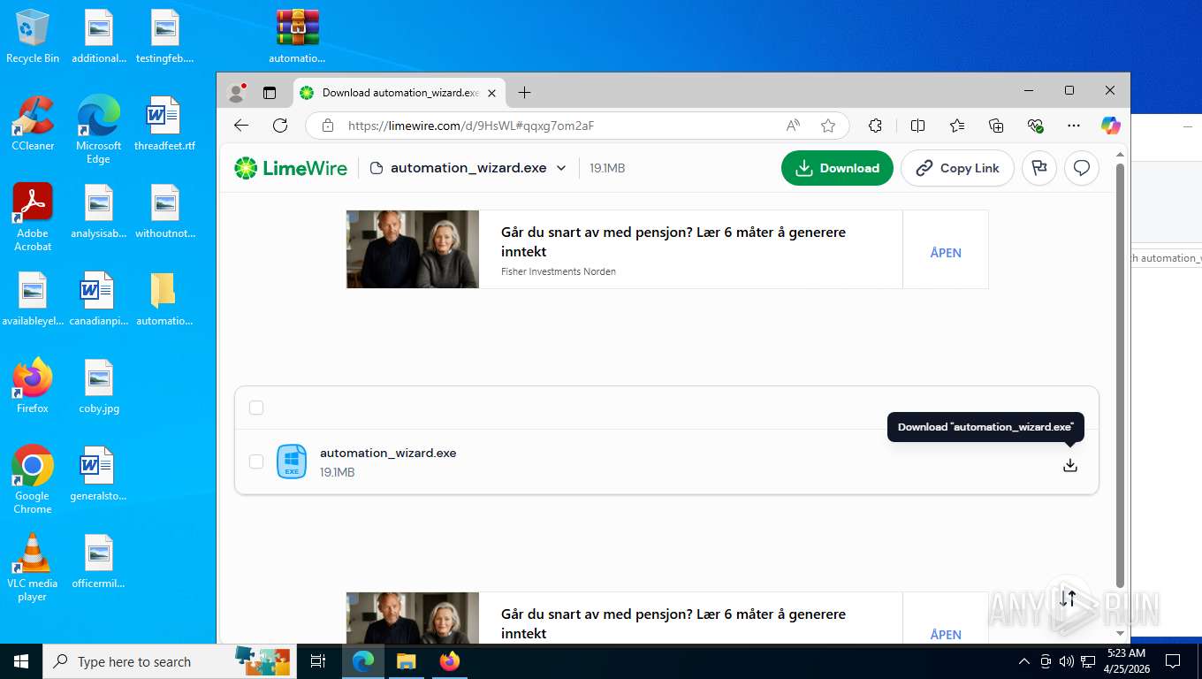Click the Copy Link button

(957, 168)
